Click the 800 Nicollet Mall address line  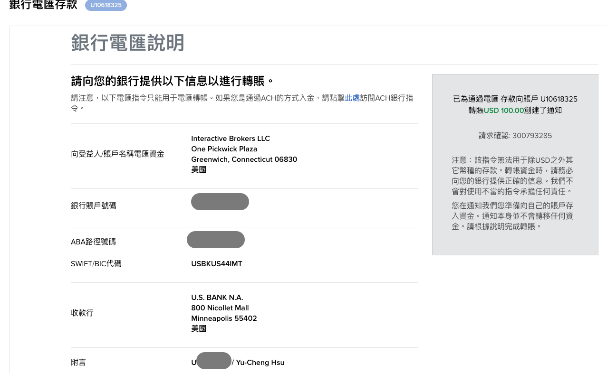[x=220, y=308]
